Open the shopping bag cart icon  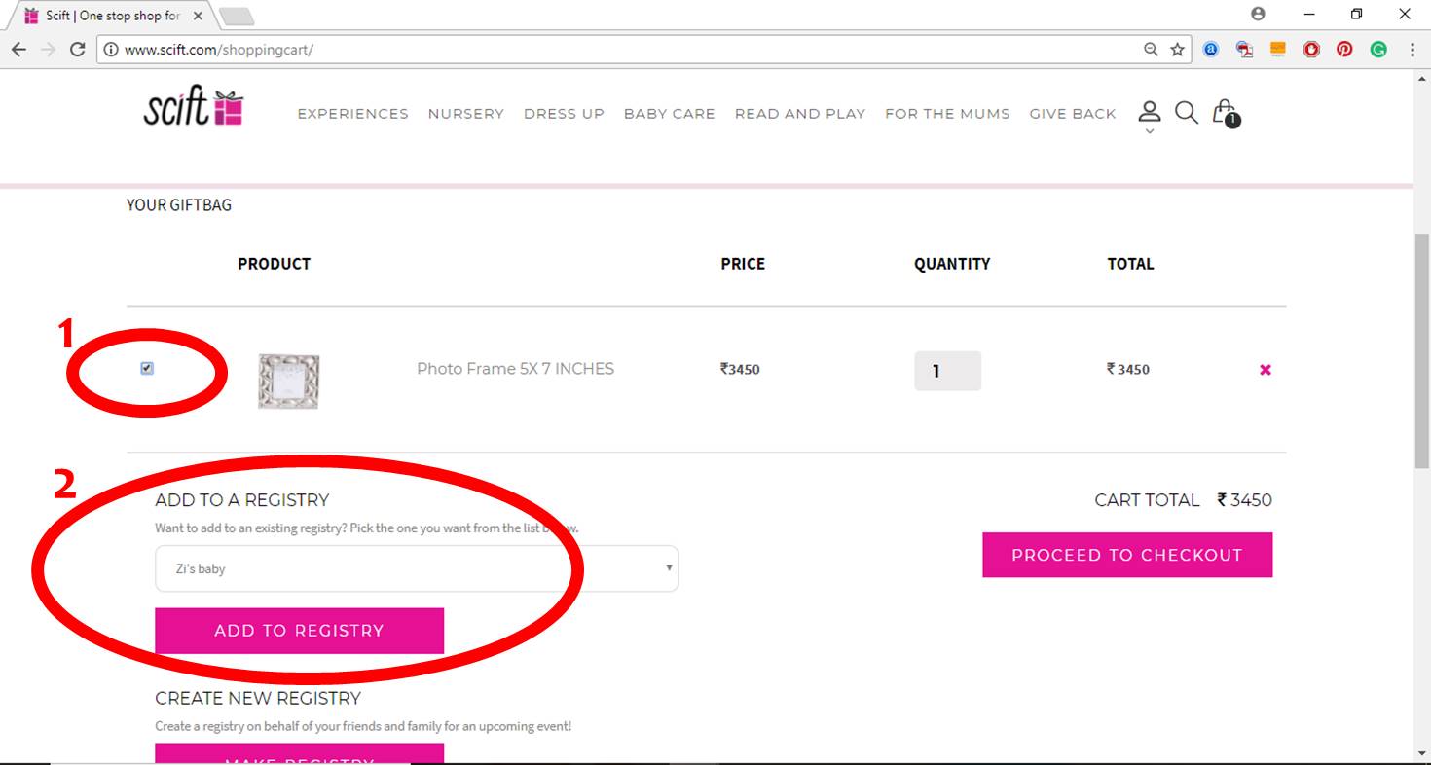point(1225,113)
